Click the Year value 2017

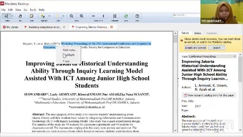(x=198, y=106)
